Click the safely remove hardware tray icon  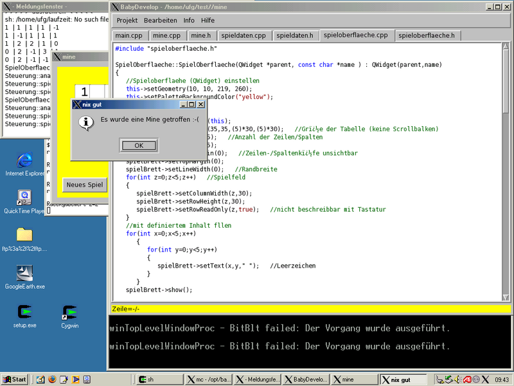click(448, 380)
